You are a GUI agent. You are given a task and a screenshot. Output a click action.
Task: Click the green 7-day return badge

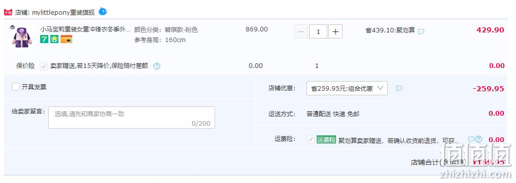[x=44, y=40]
